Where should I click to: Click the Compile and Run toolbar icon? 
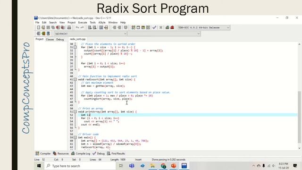143,27
